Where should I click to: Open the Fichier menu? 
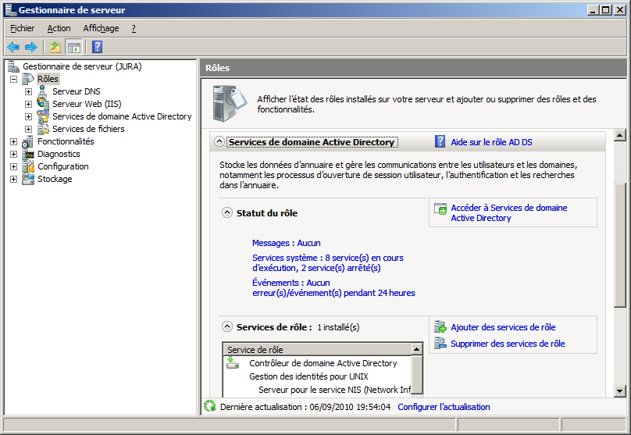point(22,28)
